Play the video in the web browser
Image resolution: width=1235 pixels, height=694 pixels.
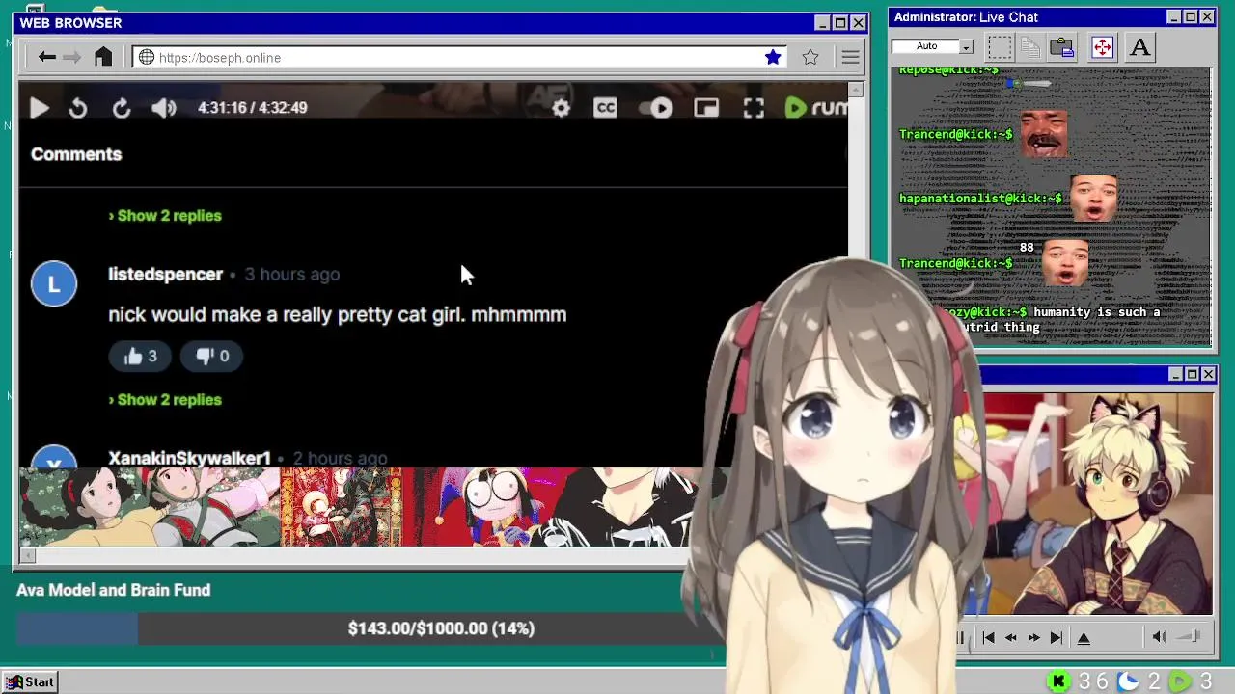click(39, 108)
